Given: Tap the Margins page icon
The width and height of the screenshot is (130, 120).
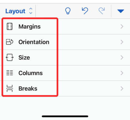Looking at the screenshot, I should (10, 26).
